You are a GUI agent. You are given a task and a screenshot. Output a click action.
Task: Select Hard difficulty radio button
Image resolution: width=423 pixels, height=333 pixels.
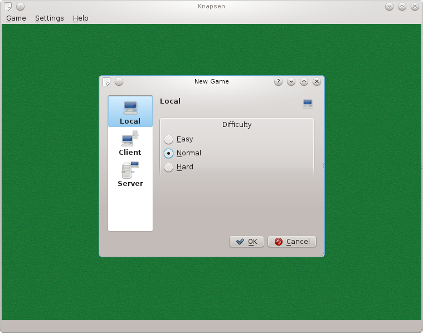click(169, 167)
